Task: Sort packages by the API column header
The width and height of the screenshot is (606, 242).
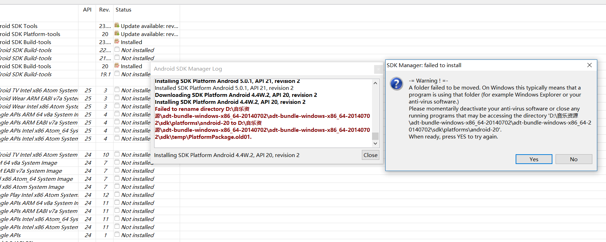Action: click(x=87, y=10)
